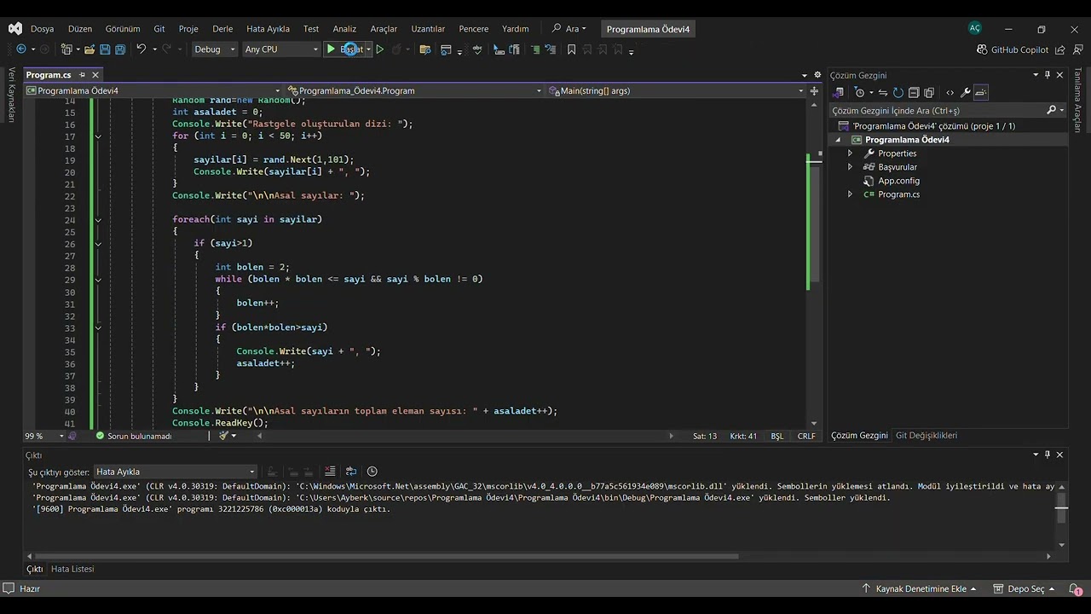Click the Sorun bulunamadı status indicator
The image size is (1091, 614).
pos(133,436)
